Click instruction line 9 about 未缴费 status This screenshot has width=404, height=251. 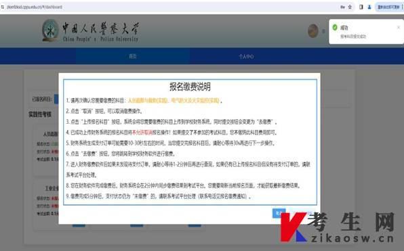159,196
